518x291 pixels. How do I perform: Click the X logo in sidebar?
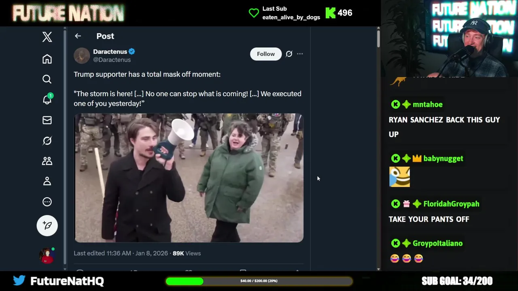(x=47, y=37)
